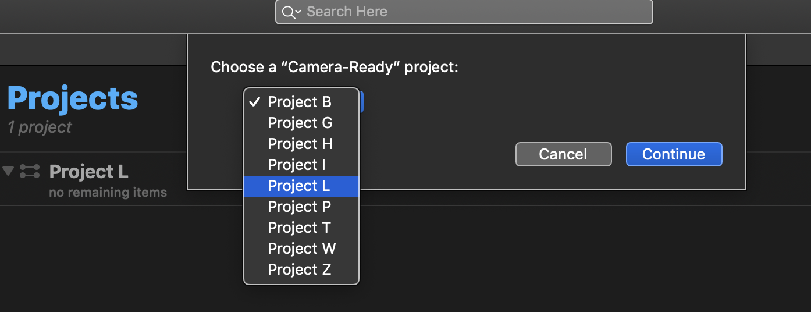Choose Project W menu option
Image resolution: width=811 pixels, height=312 pixels.
pyautogui.click(x=301, y=249)
